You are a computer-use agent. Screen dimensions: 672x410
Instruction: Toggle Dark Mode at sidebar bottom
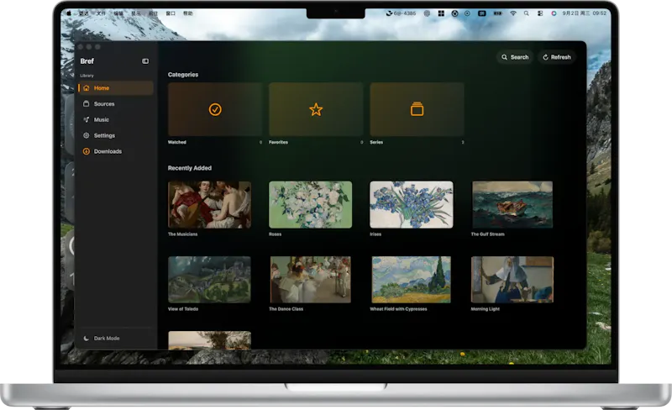coord(116,339)
